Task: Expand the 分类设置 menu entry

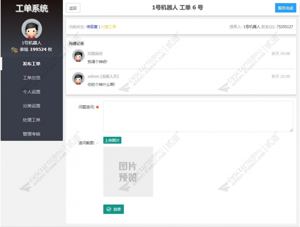Action: pyautogui.click(x=31, y=105)
